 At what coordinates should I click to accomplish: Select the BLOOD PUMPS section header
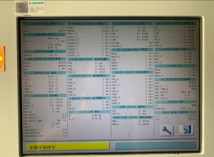175,49
